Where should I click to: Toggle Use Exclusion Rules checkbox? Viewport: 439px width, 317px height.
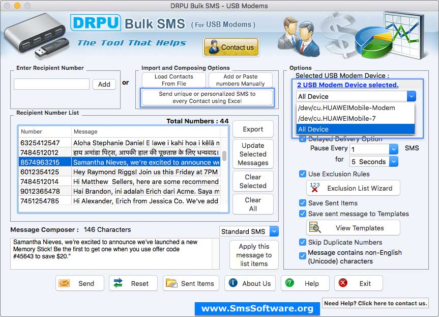pyautogui.click(x=302, y=174)
